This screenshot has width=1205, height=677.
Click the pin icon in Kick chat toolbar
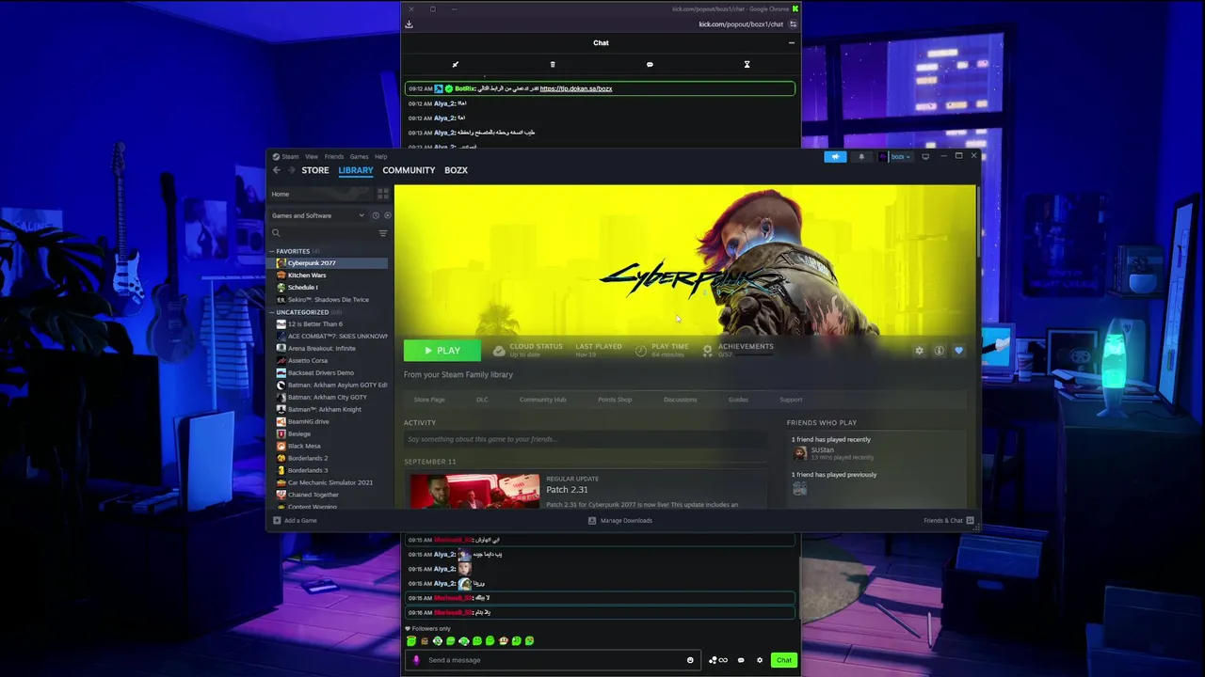click(455, 65)
